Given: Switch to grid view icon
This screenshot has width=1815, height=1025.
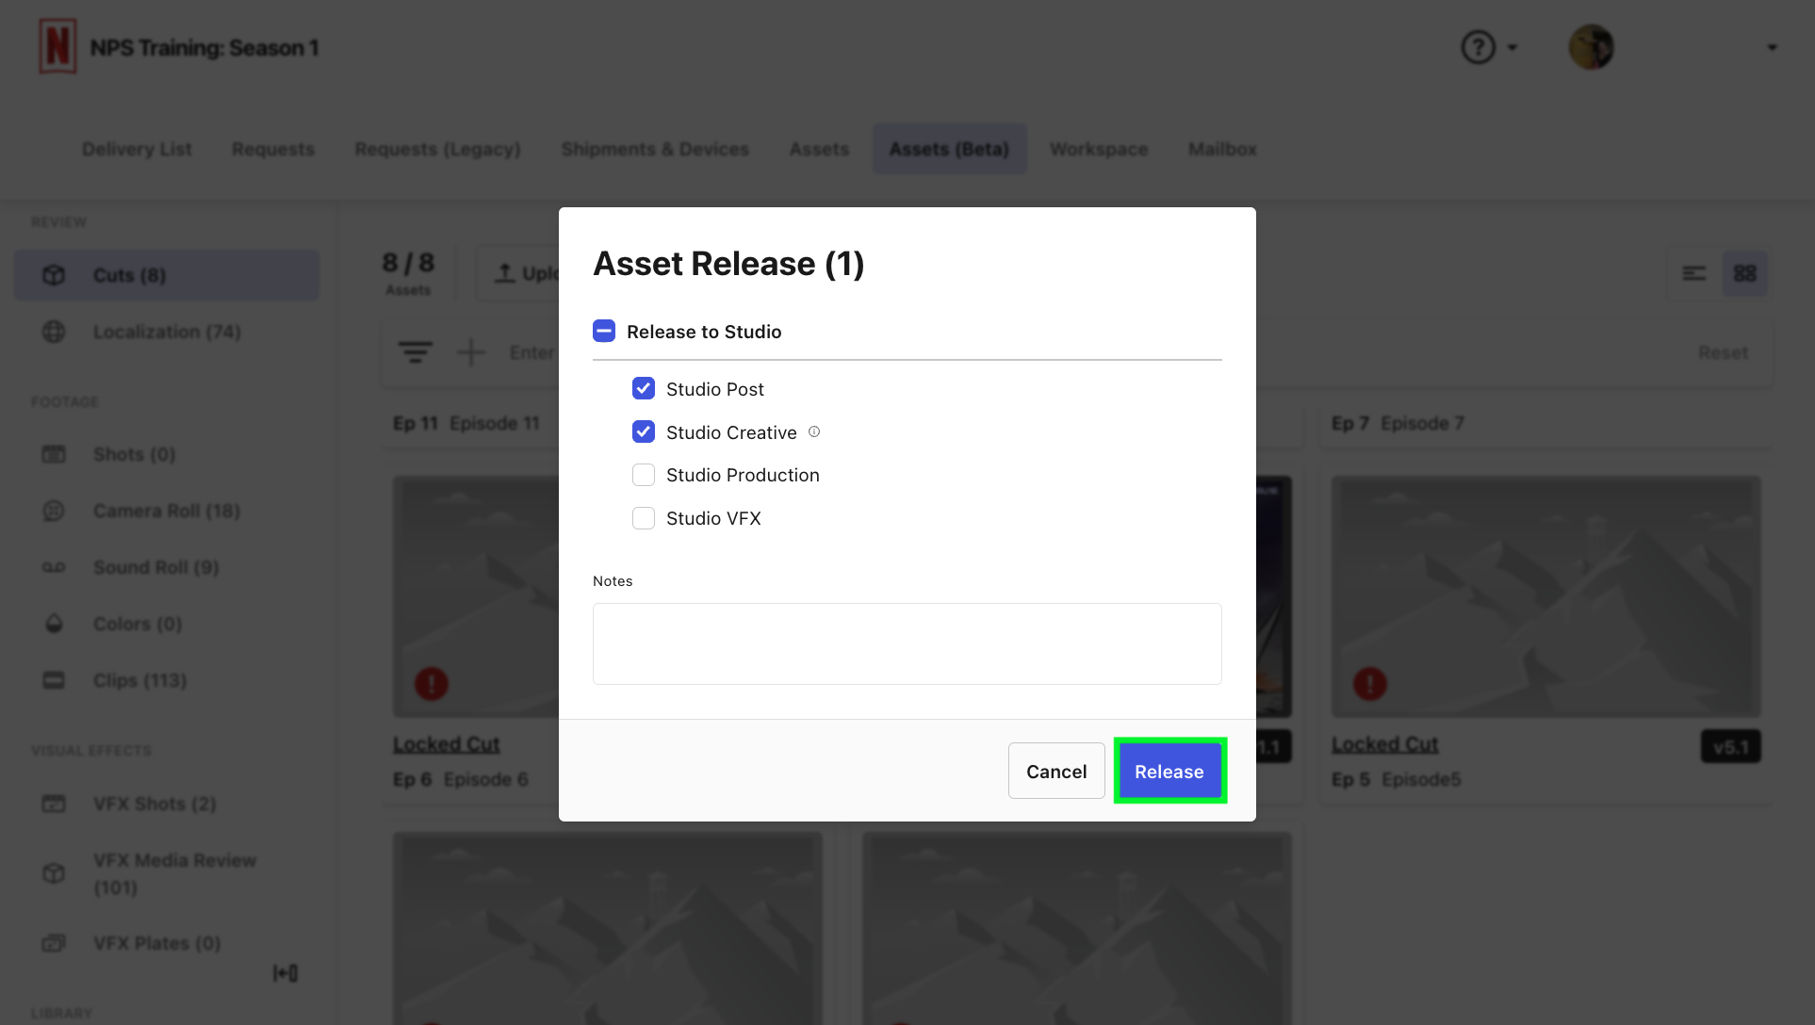Looking at the screenshot, I should point(1745,273).
